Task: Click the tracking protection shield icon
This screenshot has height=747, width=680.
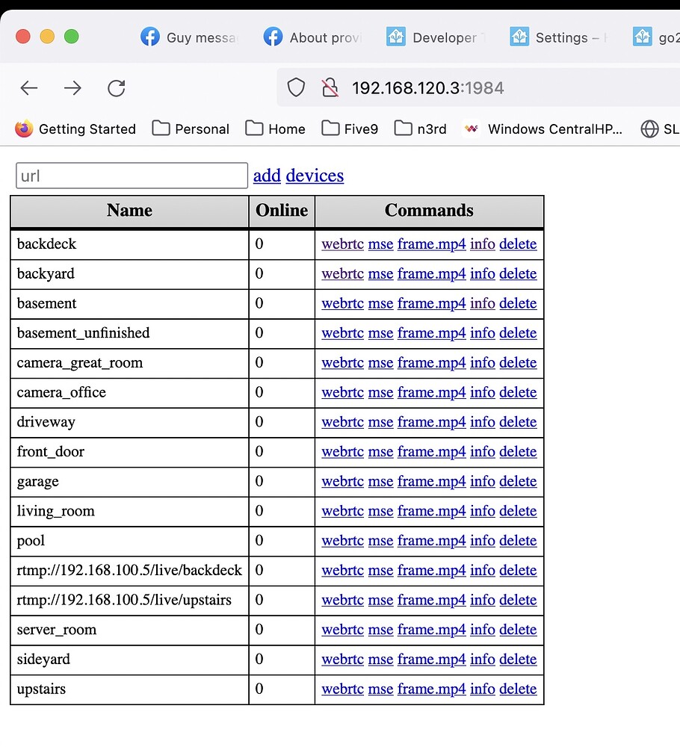Action: [296, 87]
